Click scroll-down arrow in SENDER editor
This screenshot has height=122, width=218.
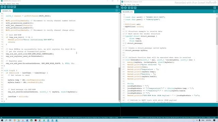pos(119,102)
